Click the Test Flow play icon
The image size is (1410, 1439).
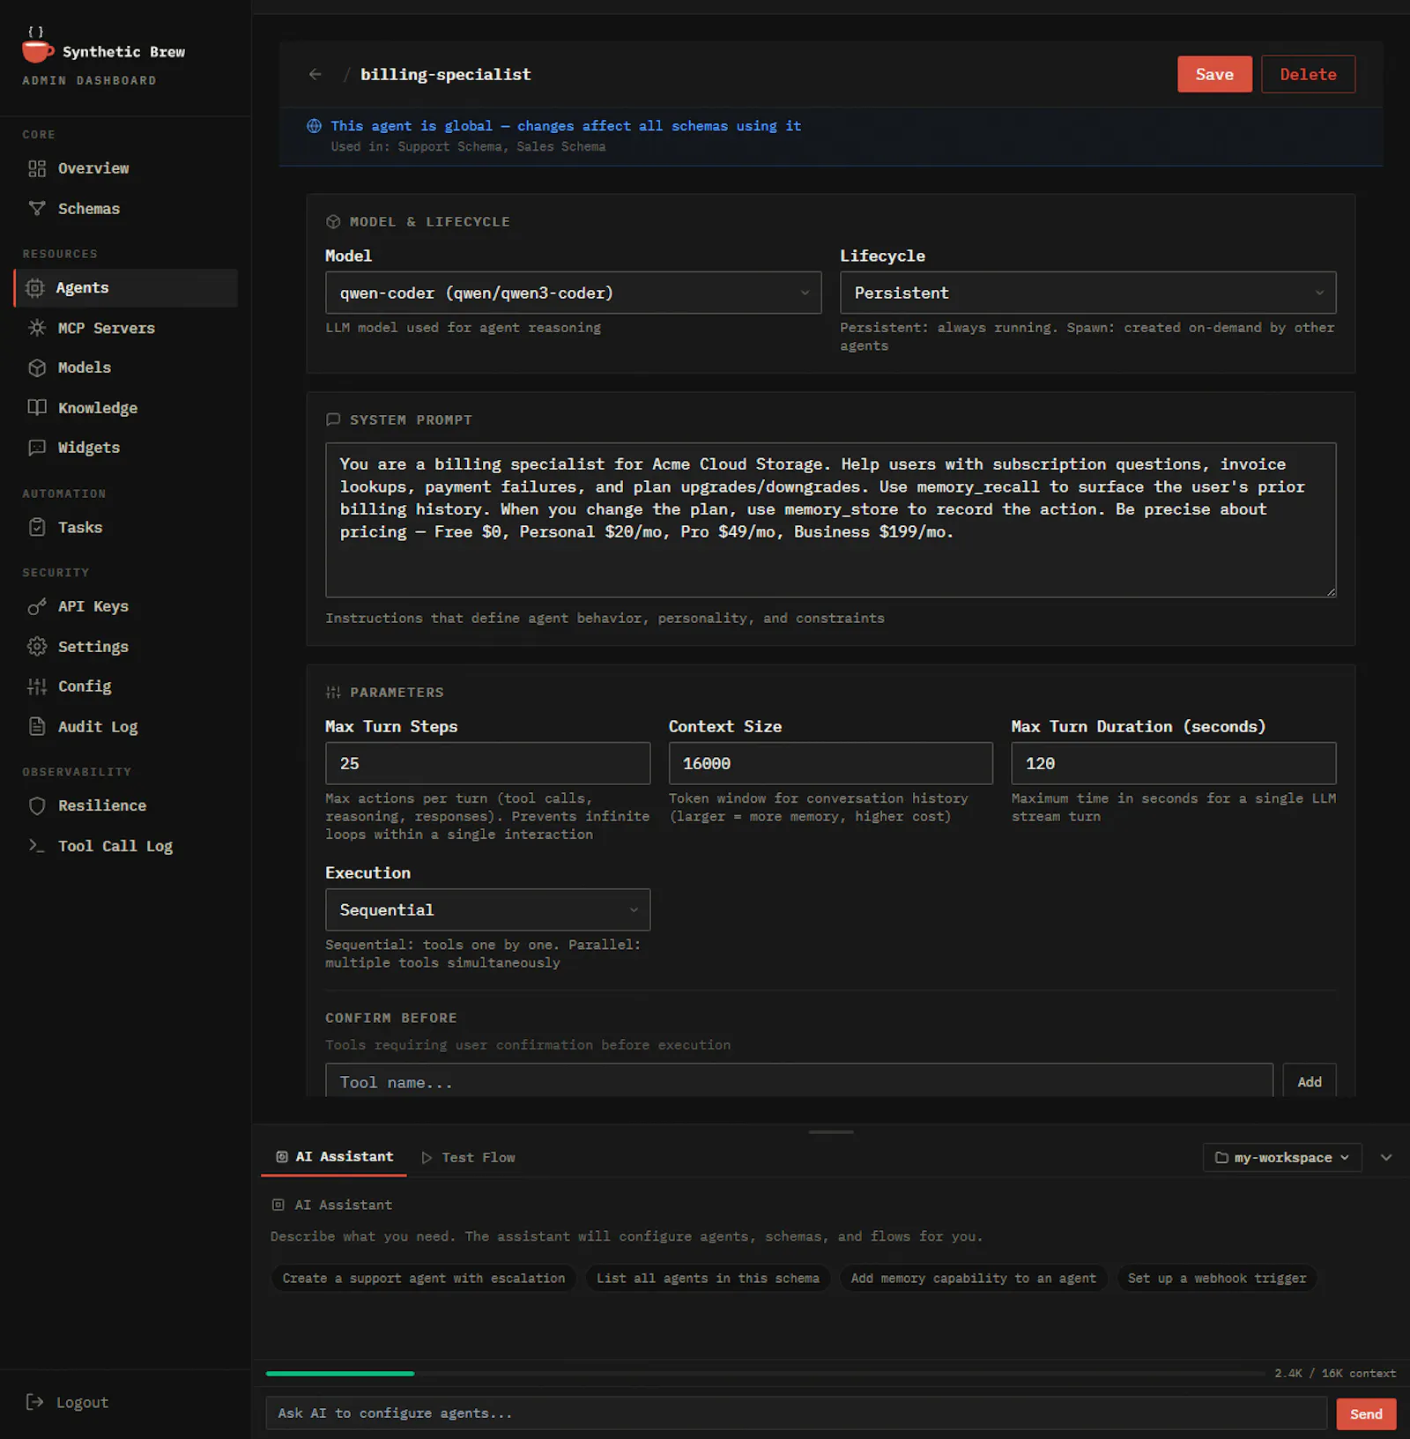427,1158
